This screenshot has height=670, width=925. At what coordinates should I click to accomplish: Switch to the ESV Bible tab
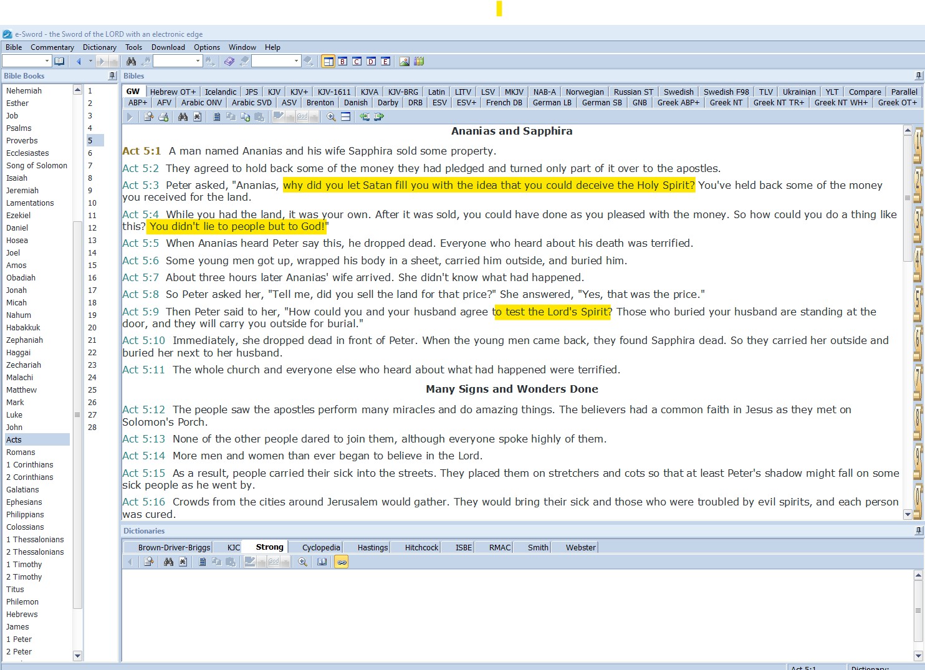pyautogui.click(x=439, y=103)
